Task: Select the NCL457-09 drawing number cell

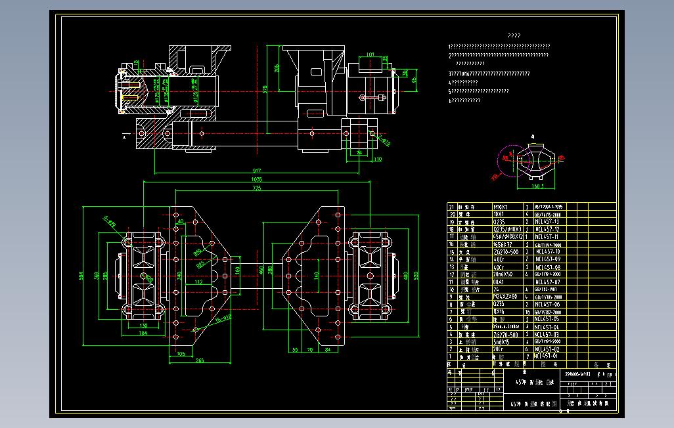Action: tap(547, 259)
